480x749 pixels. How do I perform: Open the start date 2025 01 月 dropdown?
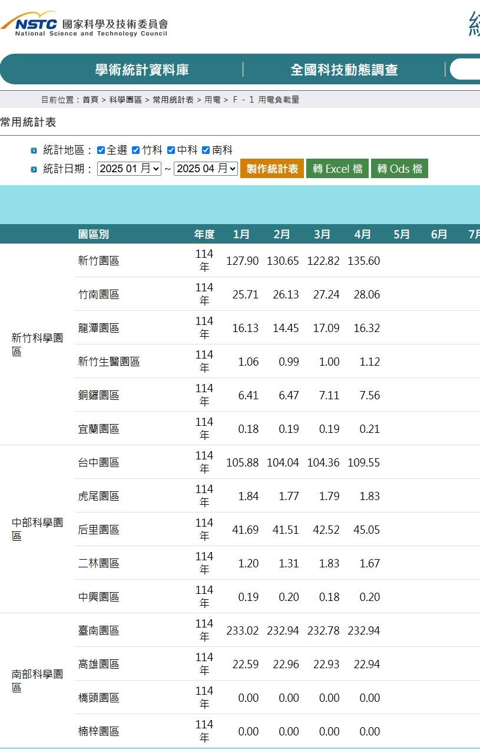click(129, 169)
